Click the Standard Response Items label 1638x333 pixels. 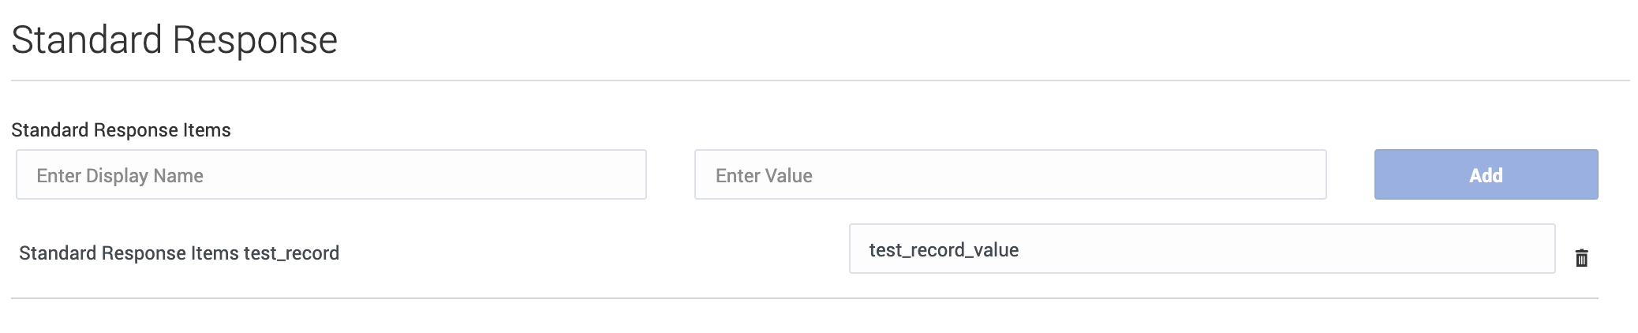tap(121, 130)
